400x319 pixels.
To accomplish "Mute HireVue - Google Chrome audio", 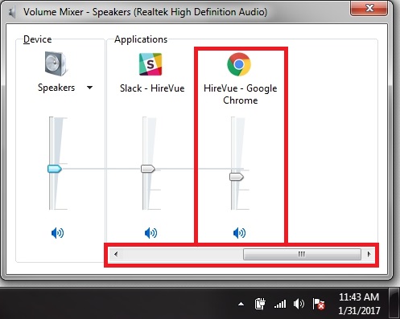I will pyautogui.click(x=239, y=233).
